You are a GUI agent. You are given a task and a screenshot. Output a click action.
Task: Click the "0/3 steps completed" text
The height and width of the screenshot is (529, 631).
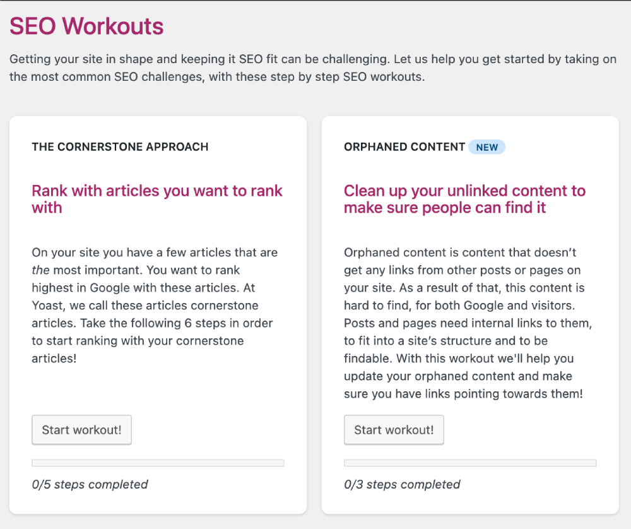pos(402,485)
